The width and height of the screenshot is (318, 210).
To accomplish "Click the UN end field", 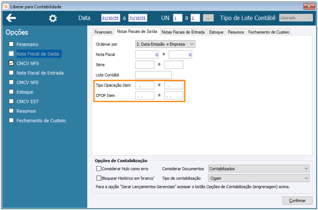I will coord(195,18).
